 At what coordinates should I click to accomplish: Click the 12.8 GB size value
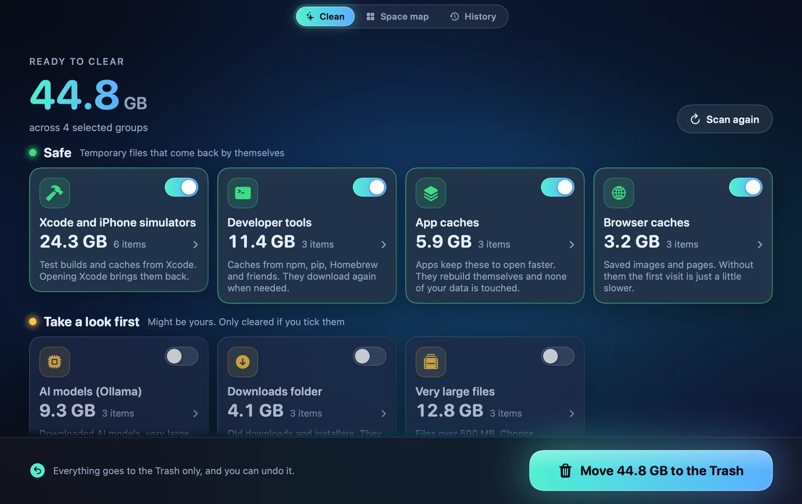click(450, 411)
